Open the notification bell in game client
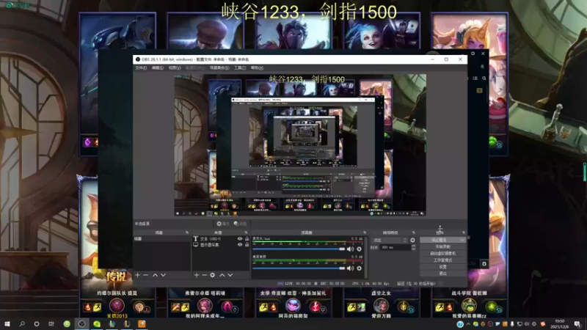The height and width of the screenshot is (330, 587). tap(482, 67)
